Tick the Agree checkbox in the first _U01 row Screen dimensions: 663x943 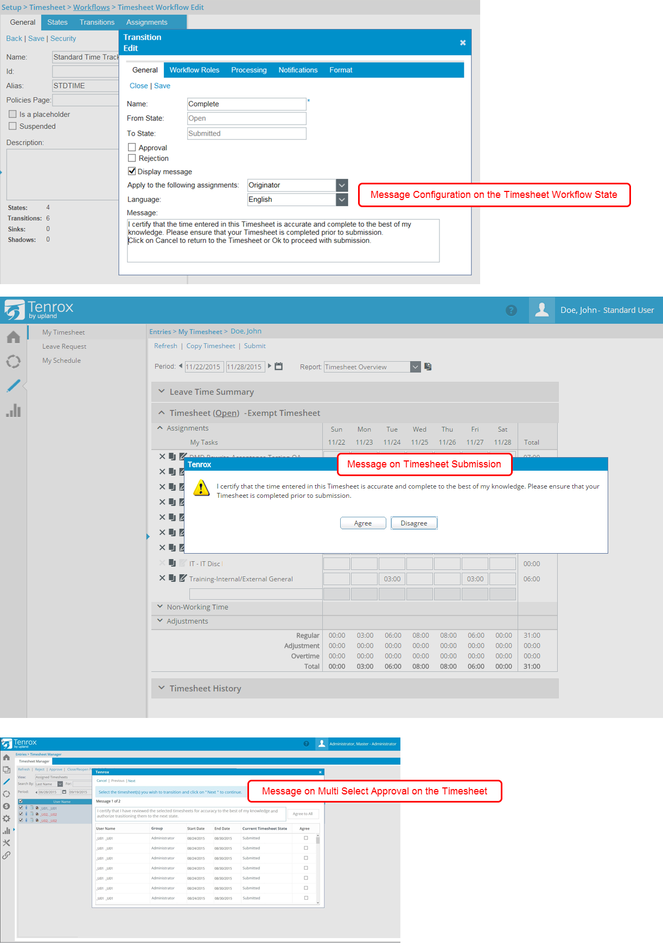click(x=306, y=838)
